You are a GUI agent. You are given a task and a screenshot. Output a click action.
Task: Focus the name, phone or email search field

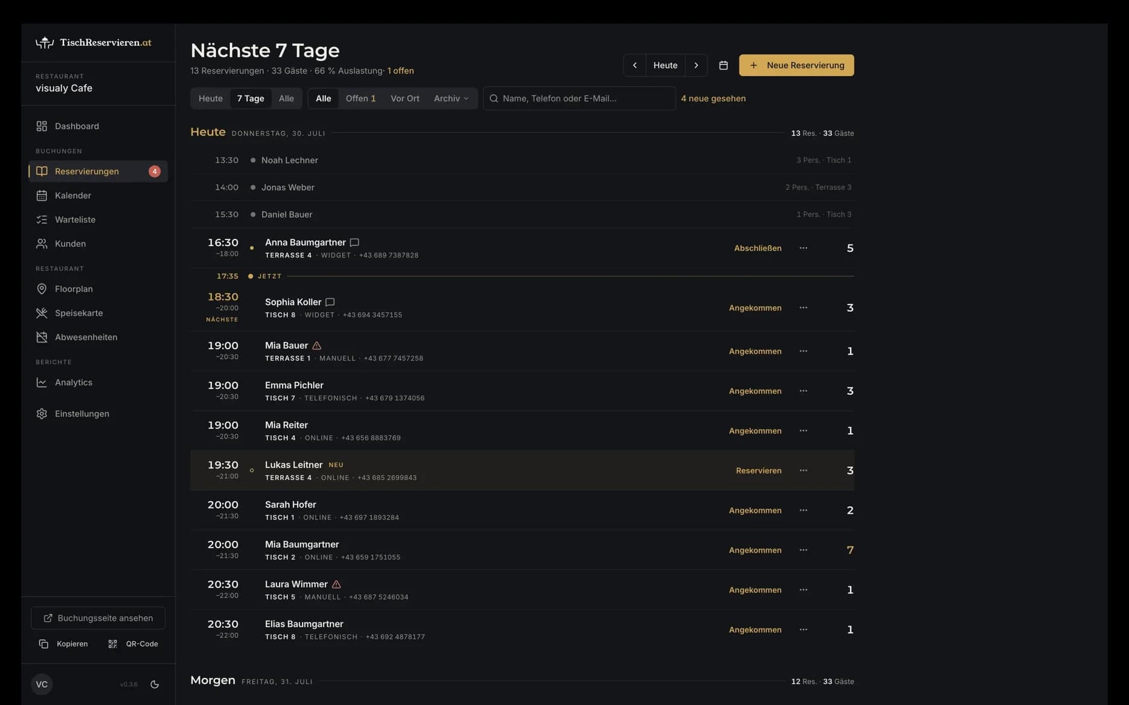[579, 98]
